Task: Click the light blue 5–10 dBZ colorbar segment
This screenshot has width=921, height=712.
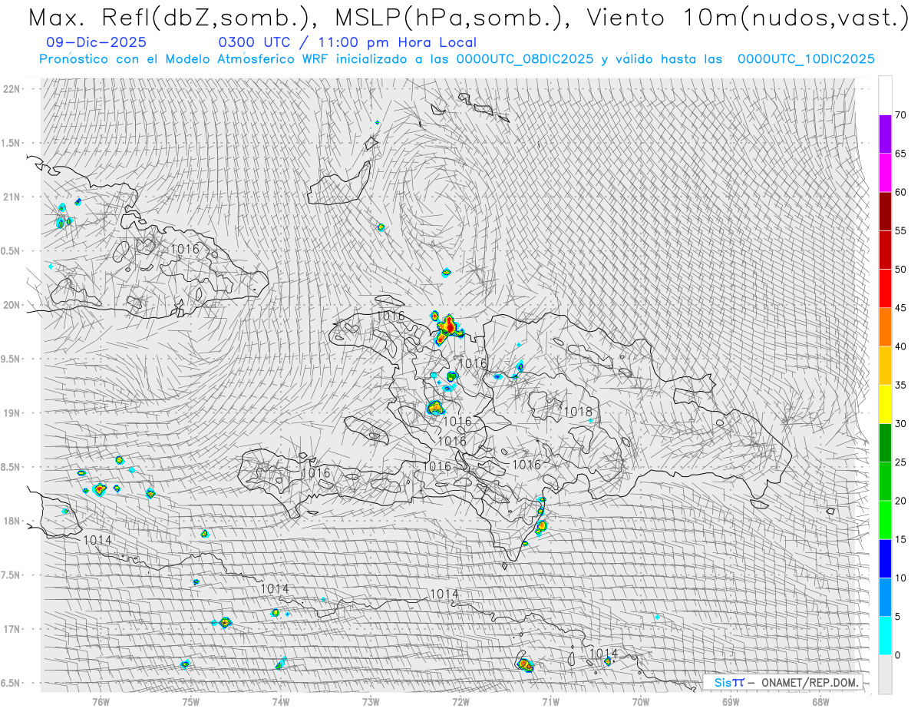Action: point(885,597)
